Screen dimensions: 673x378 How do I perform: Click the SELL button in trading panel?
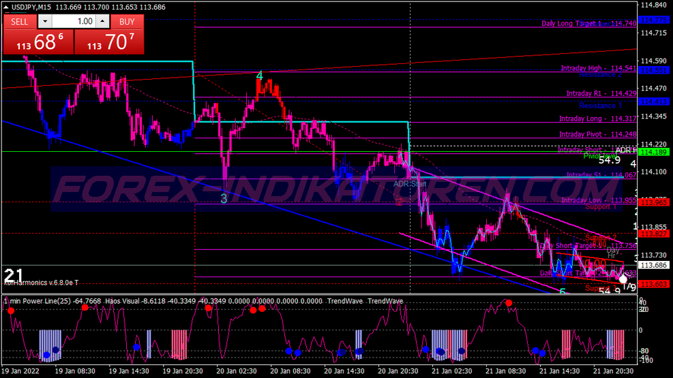tap(20, 21)
